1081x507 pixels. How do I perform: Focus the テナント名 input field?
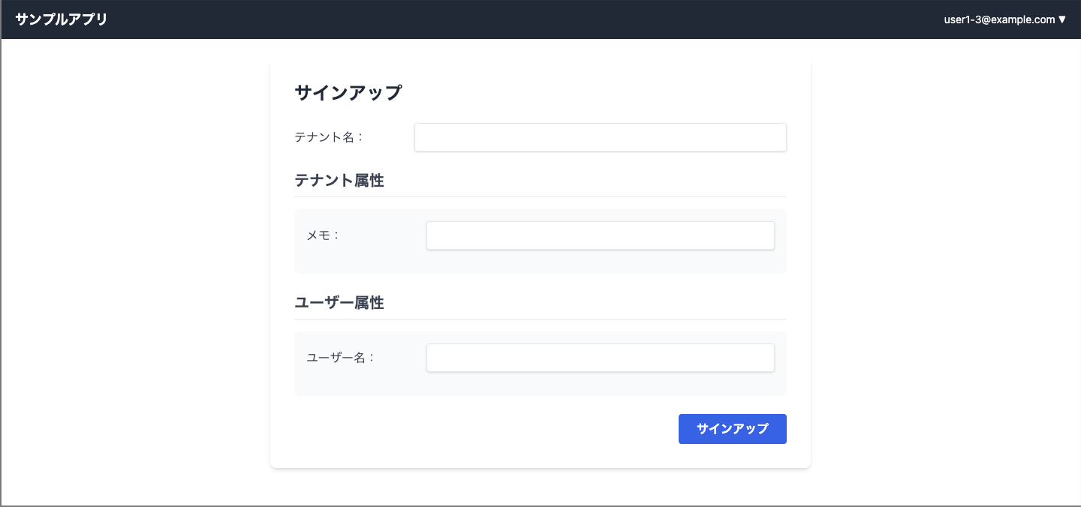(600, 137)
